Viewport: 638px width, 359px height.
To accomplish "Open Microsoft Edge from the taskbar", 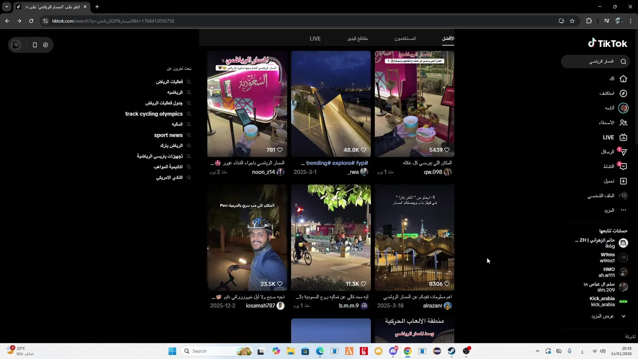I will [319, 352].
